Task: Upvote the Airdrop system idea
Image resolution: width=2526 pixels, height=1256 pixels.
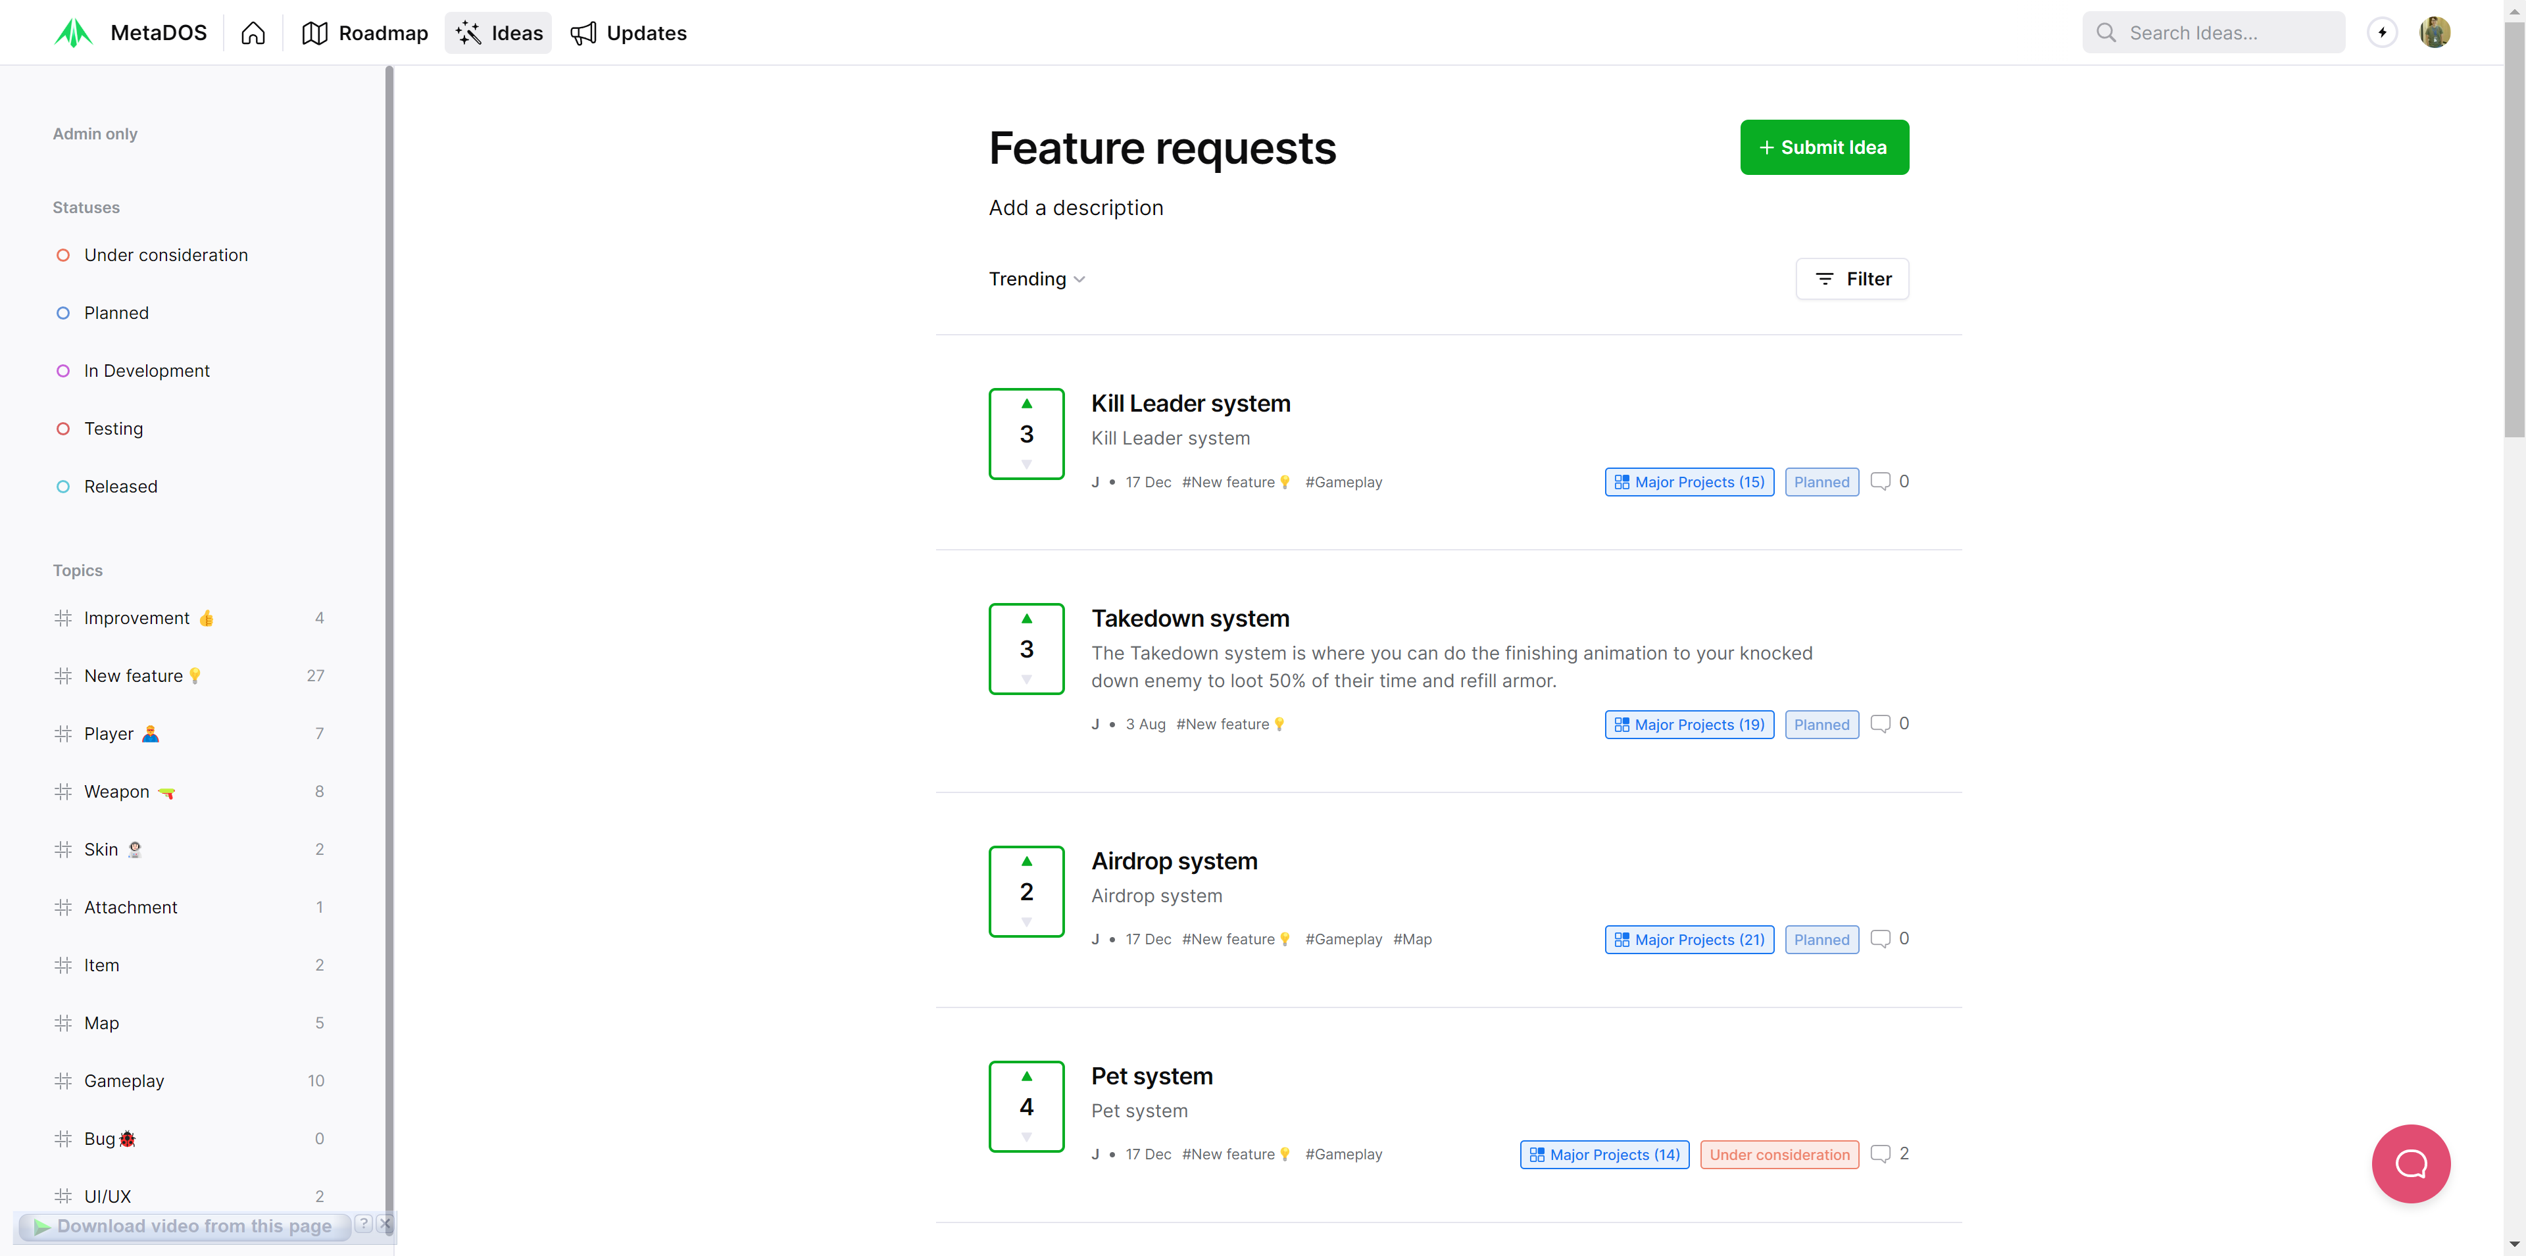Action: coord(1027,862)
